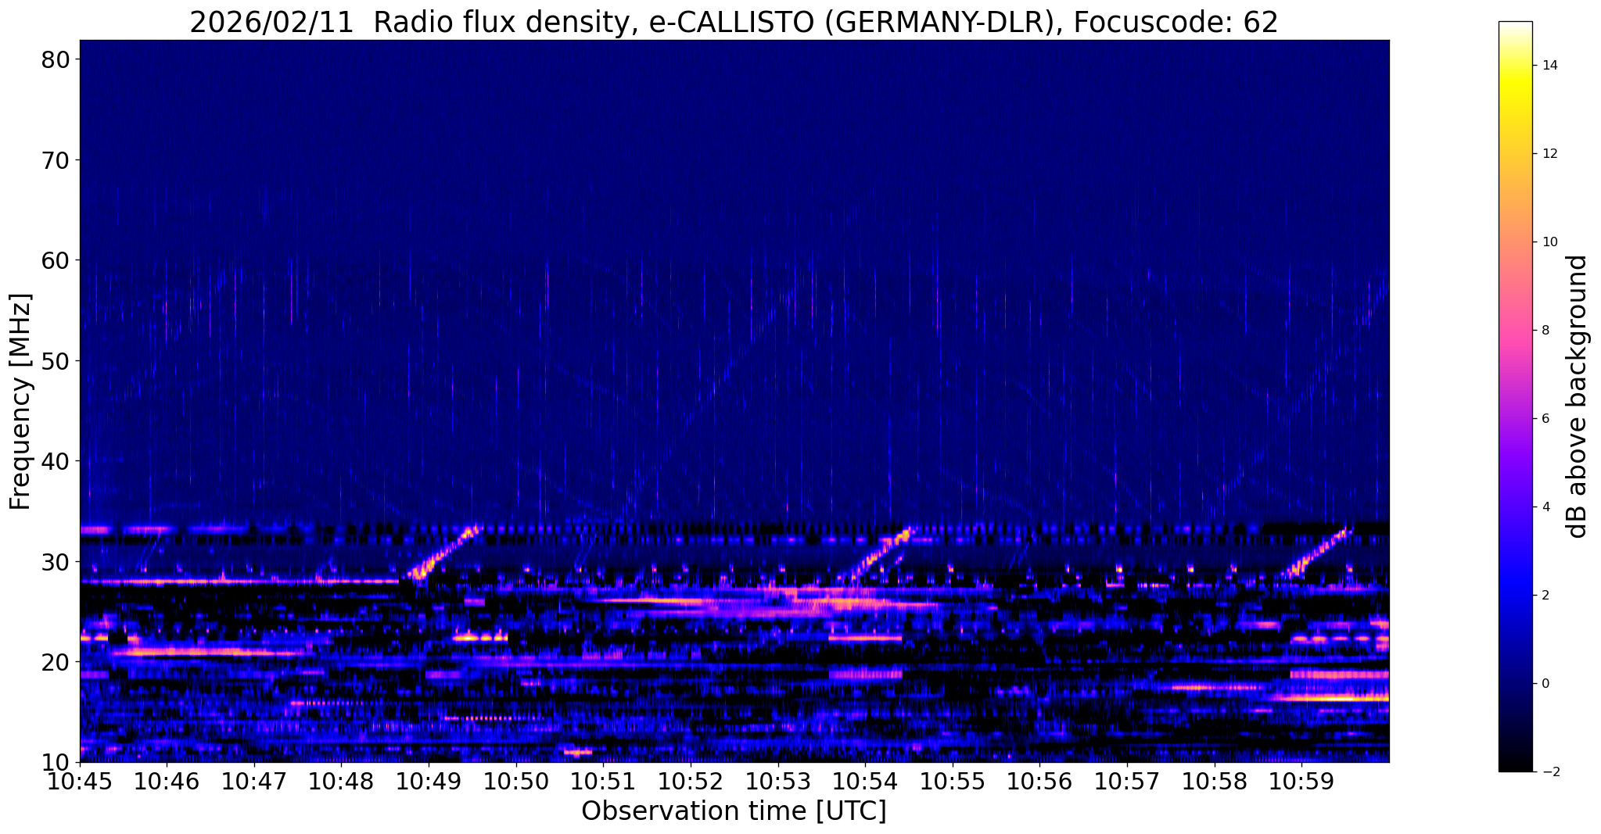This screenshot has width=1601, height=834.
Task: Select the 10:55 time tick label
Action: tap(953, 781)
